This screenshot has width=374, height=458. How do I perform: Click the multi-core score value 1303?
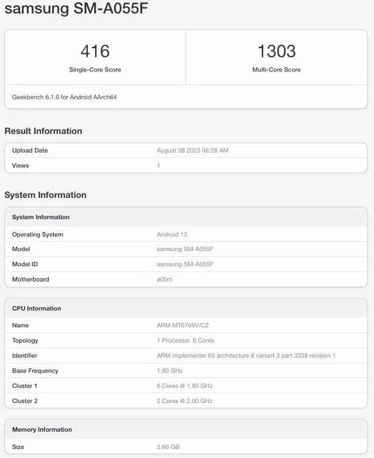(276, 51)
